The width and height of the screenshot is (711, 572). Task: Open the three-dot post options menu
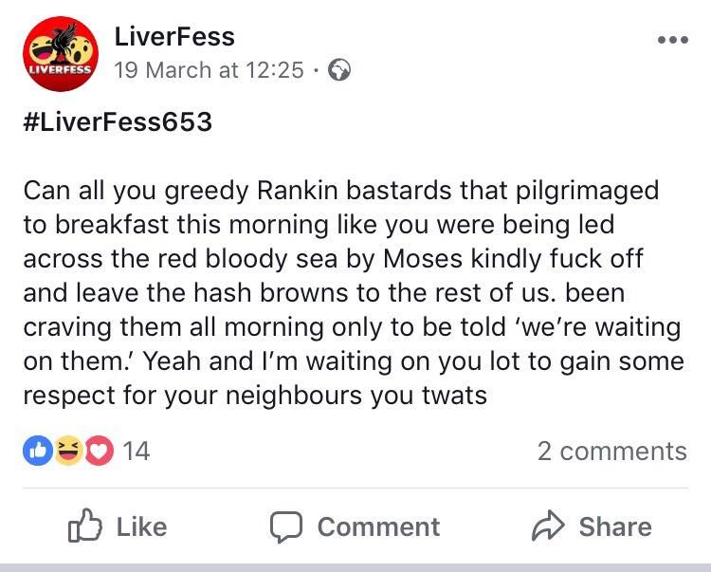[673, 40]
